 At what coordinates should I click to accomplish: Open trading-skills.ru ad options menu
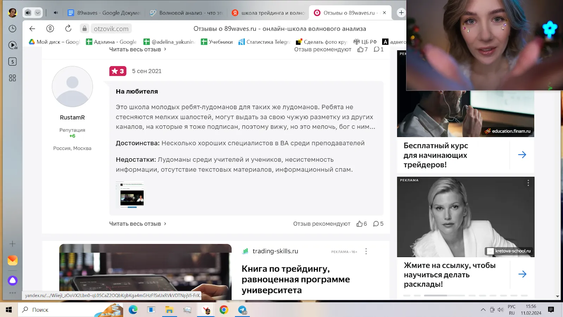point(366,251)
